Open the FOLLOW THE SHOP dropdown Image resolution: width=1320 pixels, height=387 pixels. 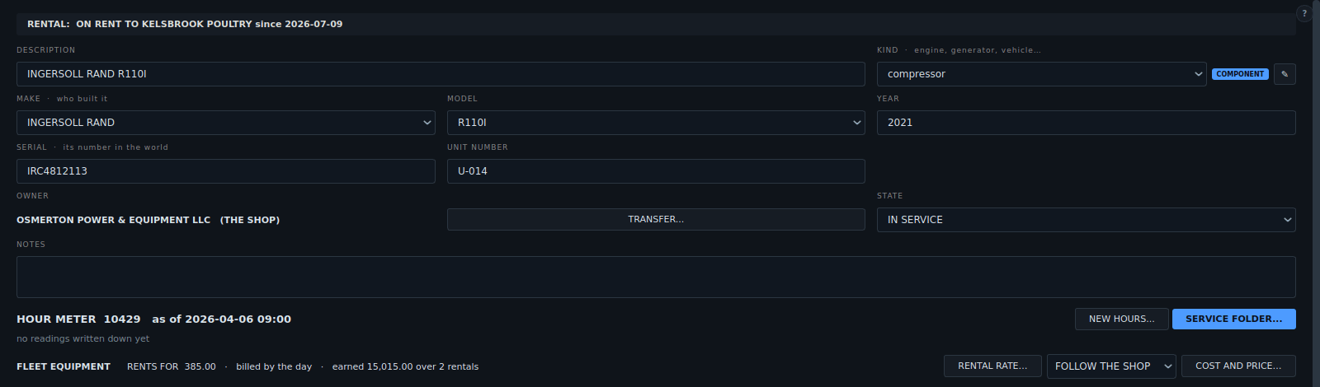pyautogui.click(x=1111, y=366)
